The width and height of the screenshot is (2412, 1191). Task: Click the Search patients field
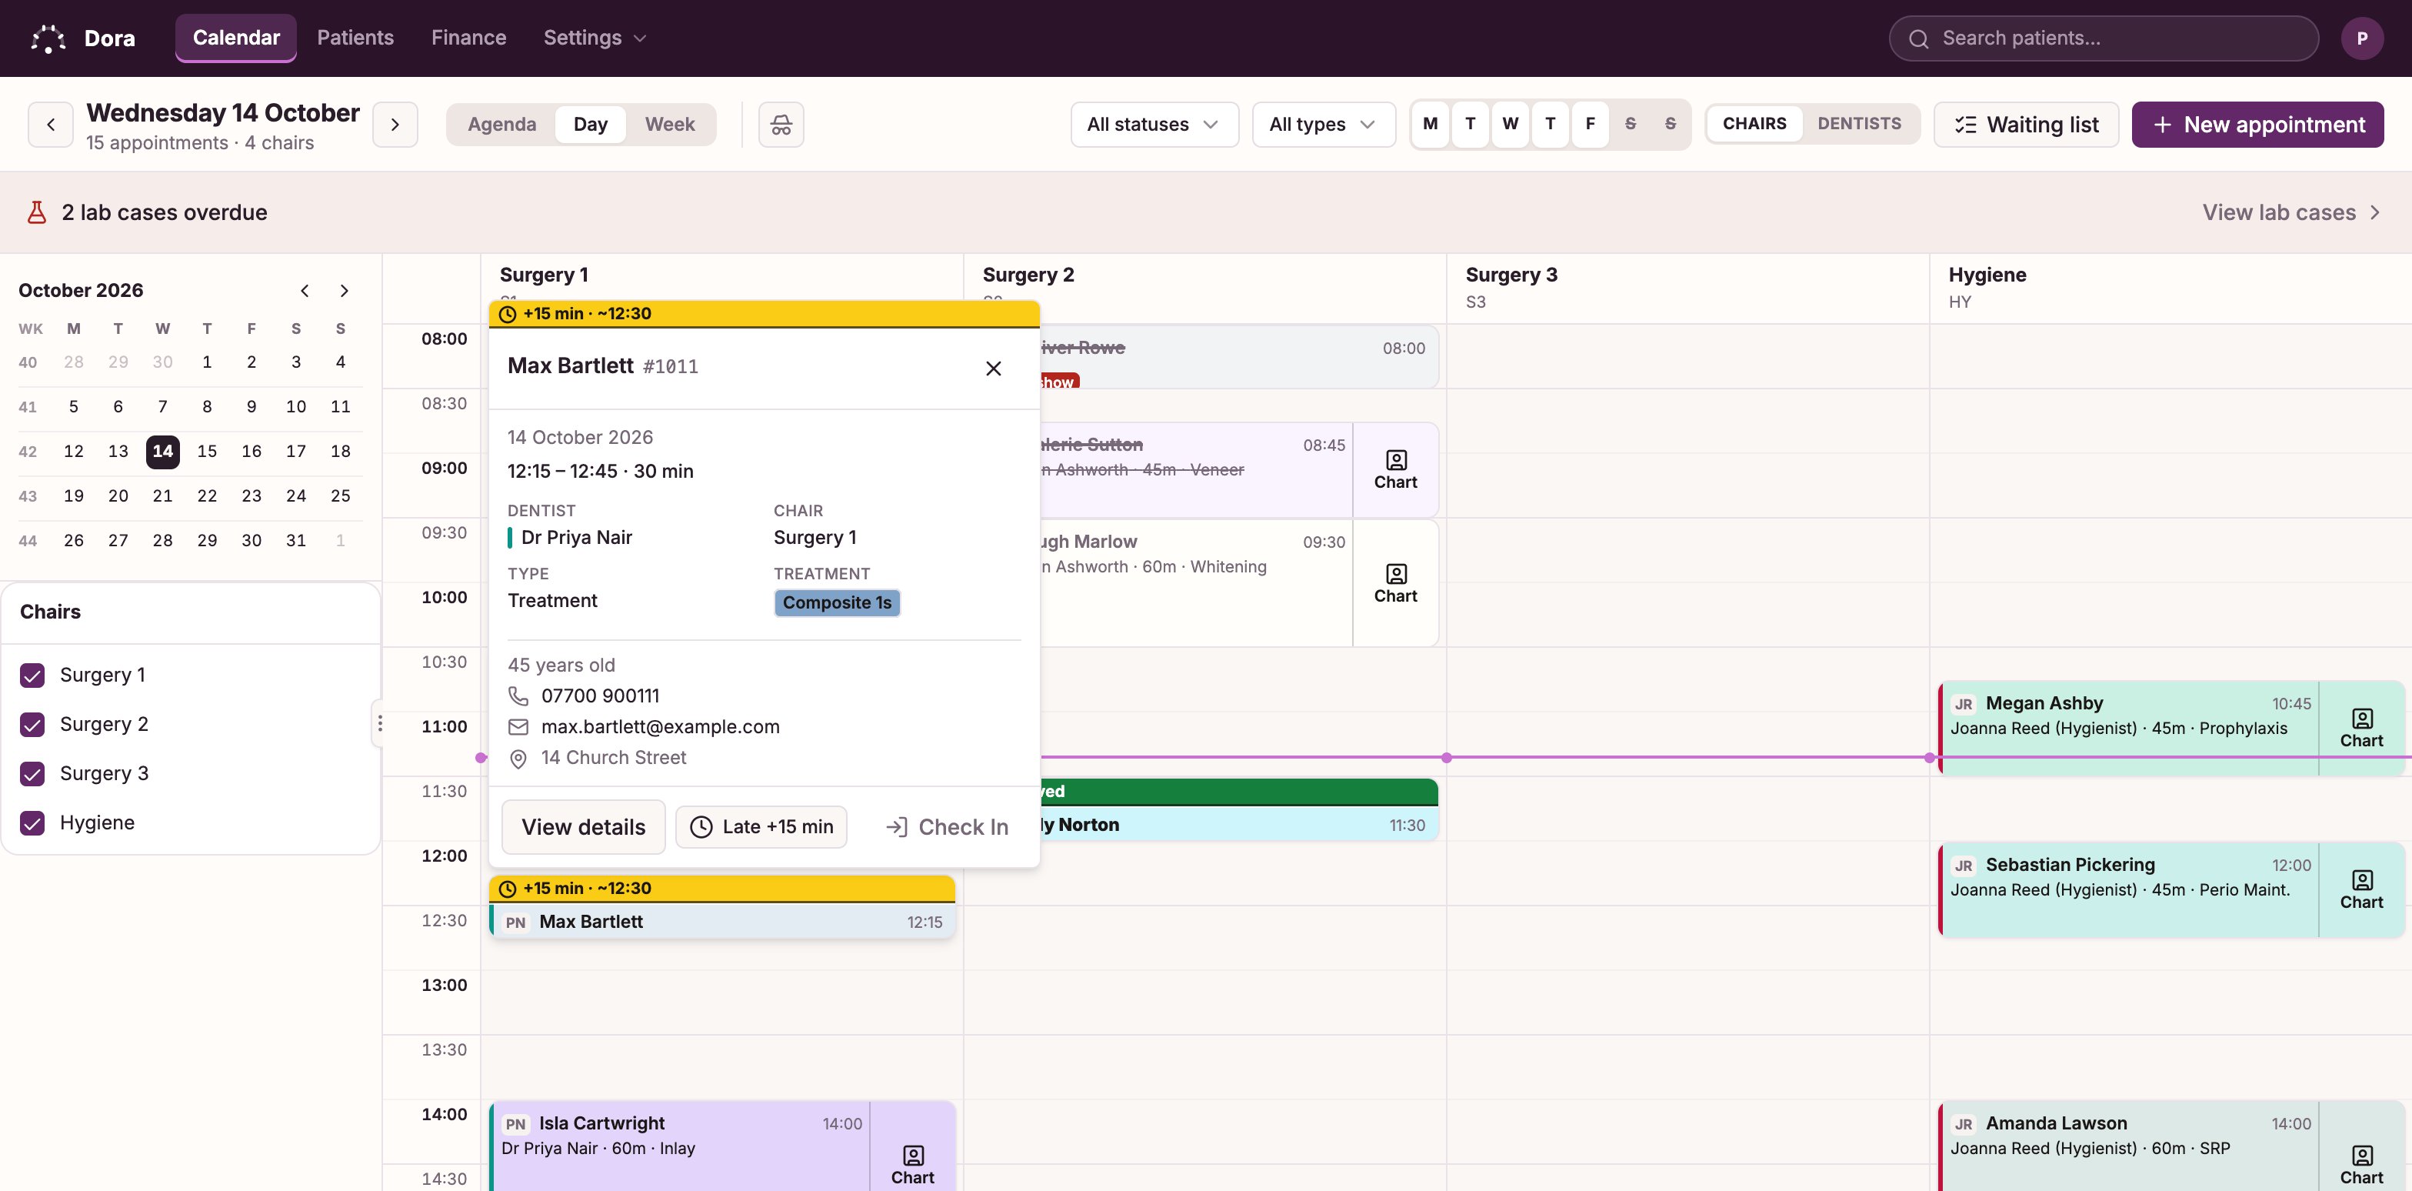coord(2103,38)
